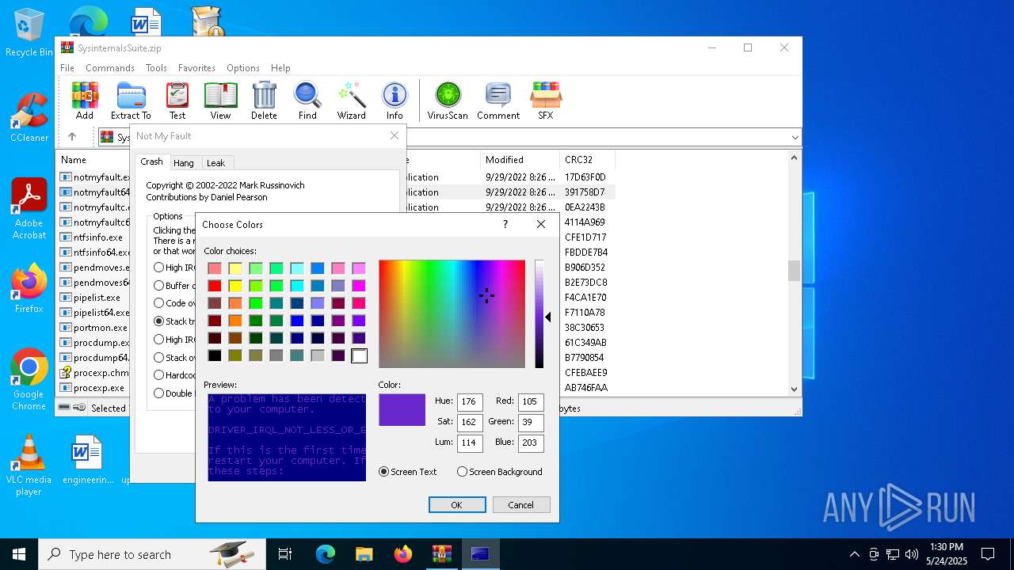This screenshot has width=1014, height=570.
Task: Click the SFX toolbar icon
Action: click(x=546, y=101)
